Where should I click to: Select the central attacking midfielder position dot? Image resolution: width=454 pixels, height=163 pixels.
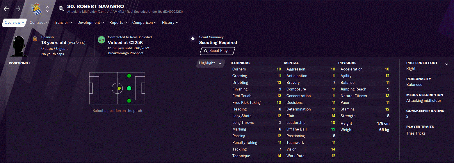129,88
